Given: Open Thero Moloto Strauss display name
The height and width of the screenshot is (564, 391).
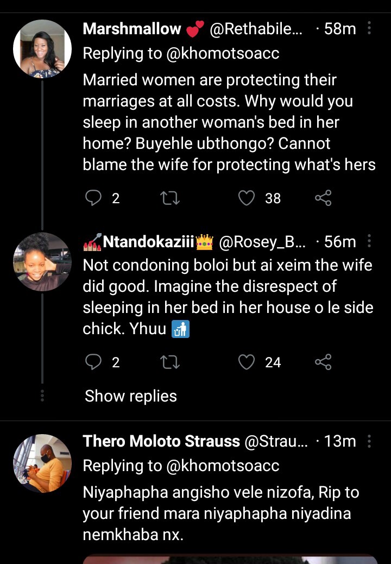Looking at the screenshot, I should coord(161,442).
